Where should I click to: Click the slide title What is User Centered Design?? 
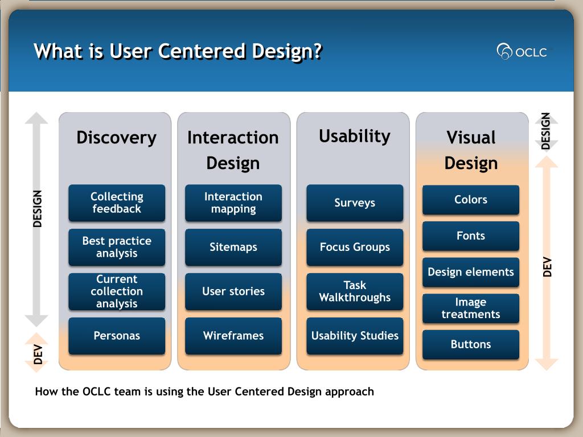pyautogui.click(x=178, y=51)
